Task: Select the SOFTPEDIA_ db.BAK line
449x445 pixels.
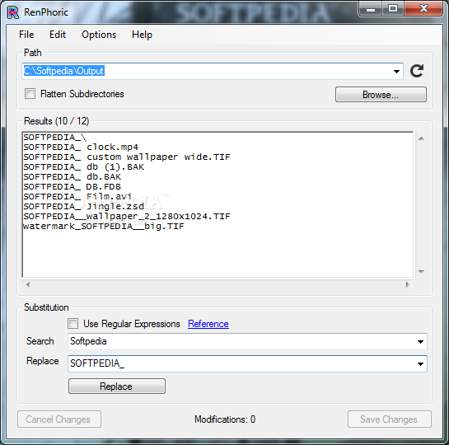Action: coord(72,177)
